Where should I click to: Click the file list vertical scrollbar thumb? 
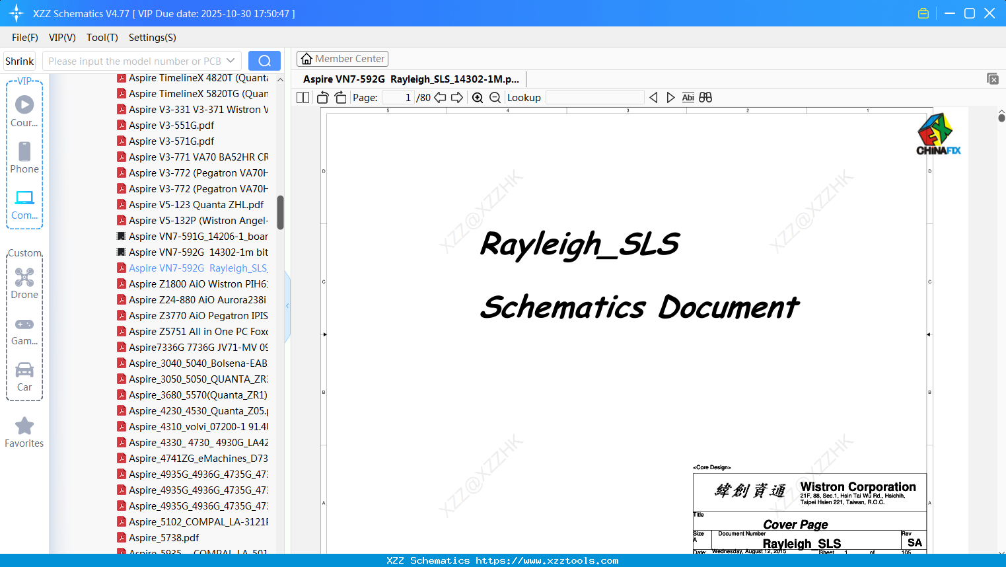[280, 212]
